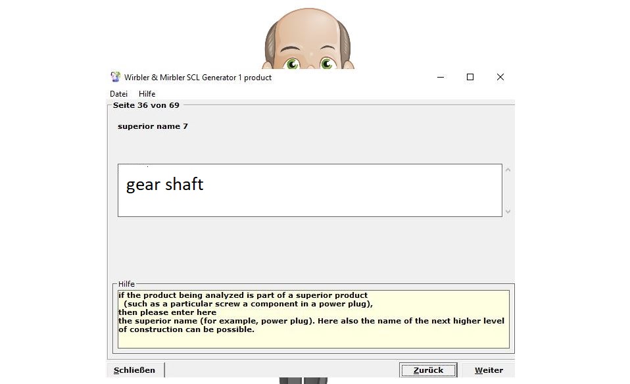Screen dimensions: 630x384
Task: Click the 'Seite 36 von 69' page indicator
Action: [x=146, y=105]
